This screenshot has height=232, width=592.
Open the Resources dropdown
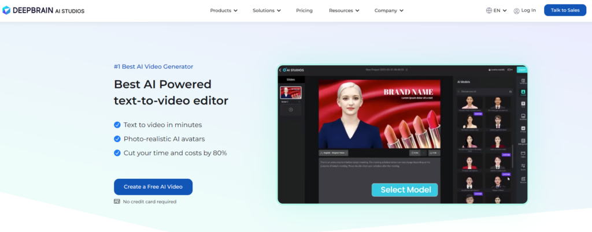tap(344, 10)
